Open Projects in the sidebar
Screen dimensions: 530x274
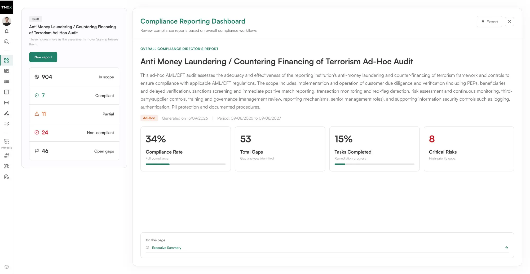(7, 144)
